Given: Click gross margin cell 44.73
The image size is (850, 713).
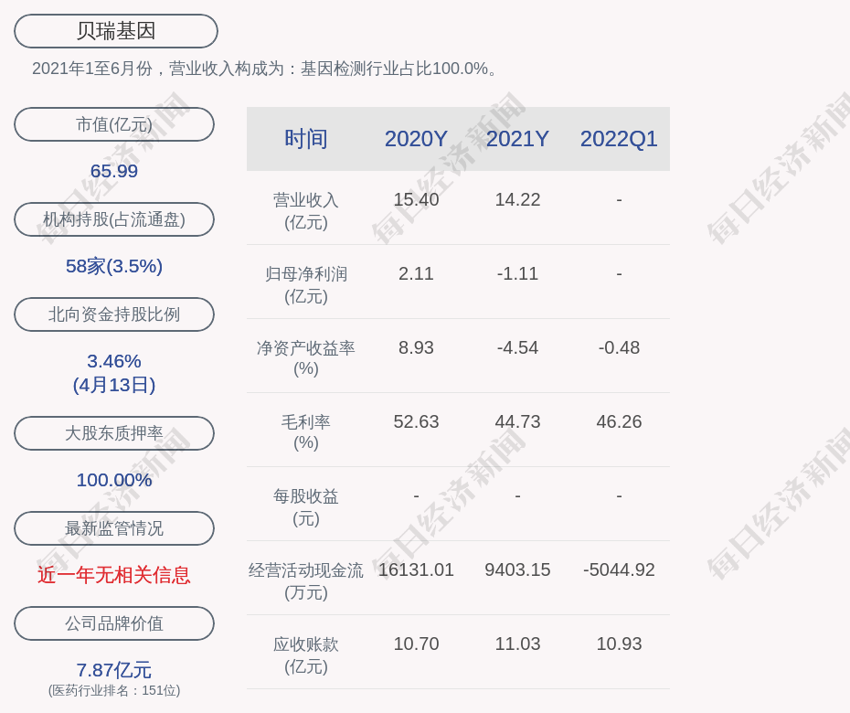Looking at the screenshot, I should pos(517,421).
